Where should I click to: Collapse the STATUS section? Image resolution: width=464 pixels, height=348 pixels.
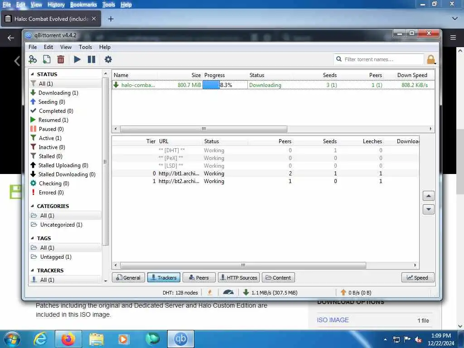tap(32, 74)
